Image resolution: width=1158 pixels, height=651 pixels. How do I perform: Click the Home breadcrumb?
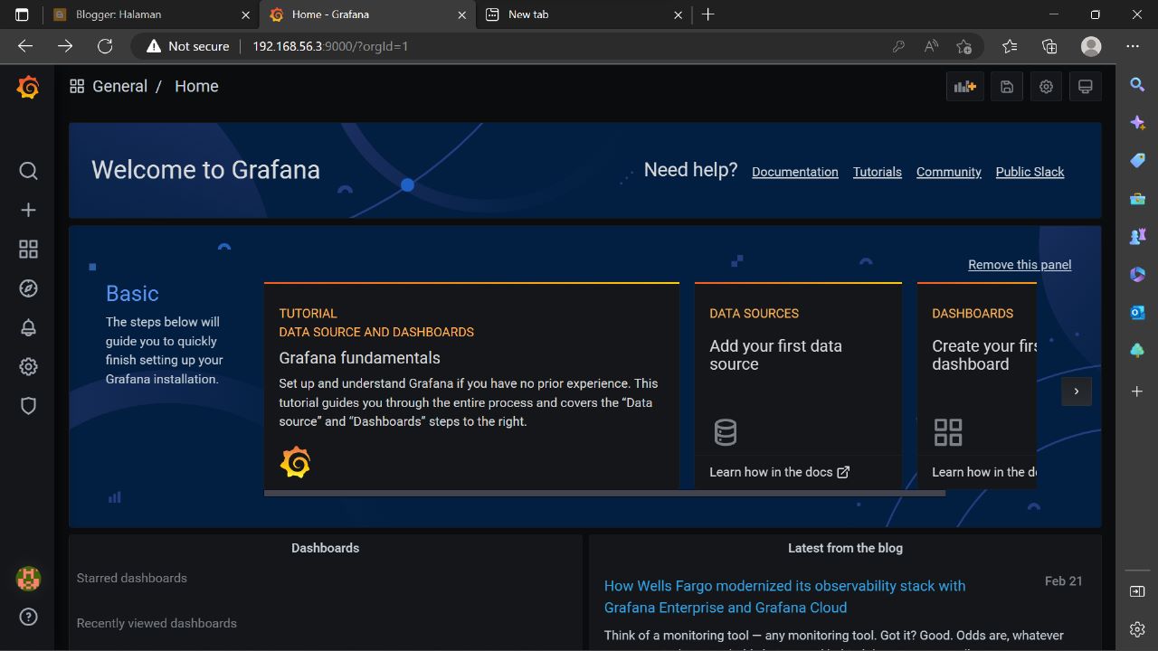coord(196,86)
